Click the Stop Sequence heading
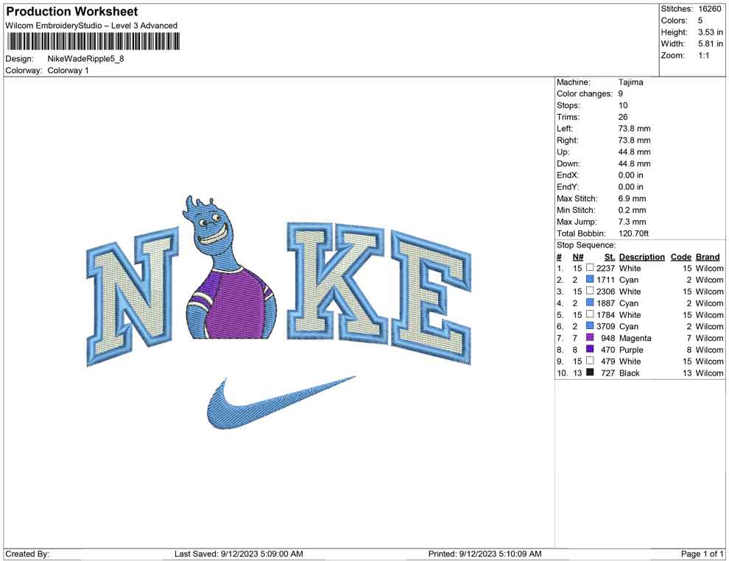The width and height of the screenshot is (729, 561). pos(586,245)
